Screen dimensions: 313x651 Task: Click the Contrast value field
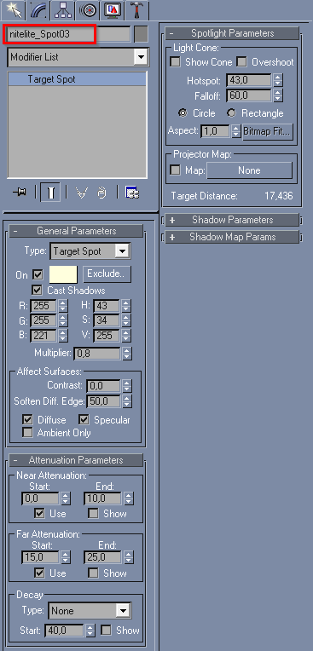(x=103, y=386)
